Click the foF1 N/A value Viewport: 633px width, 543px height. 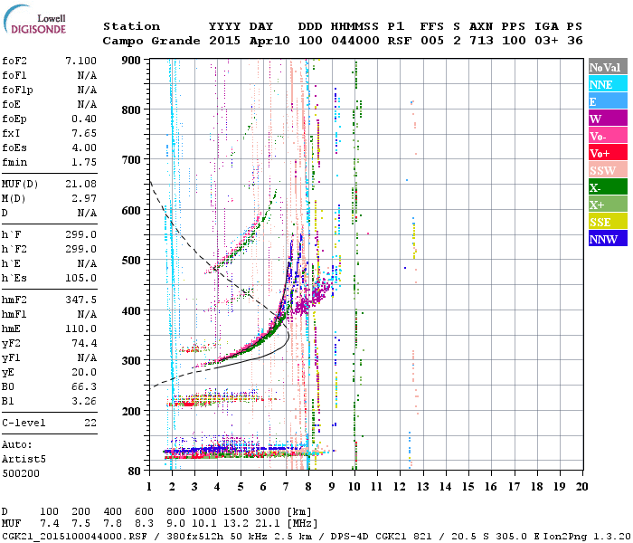(x=87, y=75)
